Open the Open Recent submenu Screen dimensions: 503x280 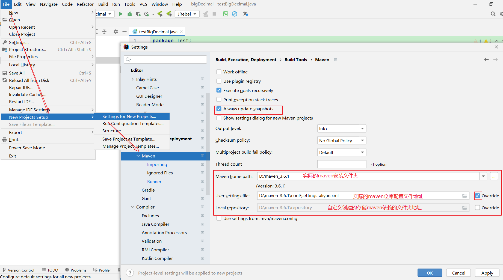48,27
